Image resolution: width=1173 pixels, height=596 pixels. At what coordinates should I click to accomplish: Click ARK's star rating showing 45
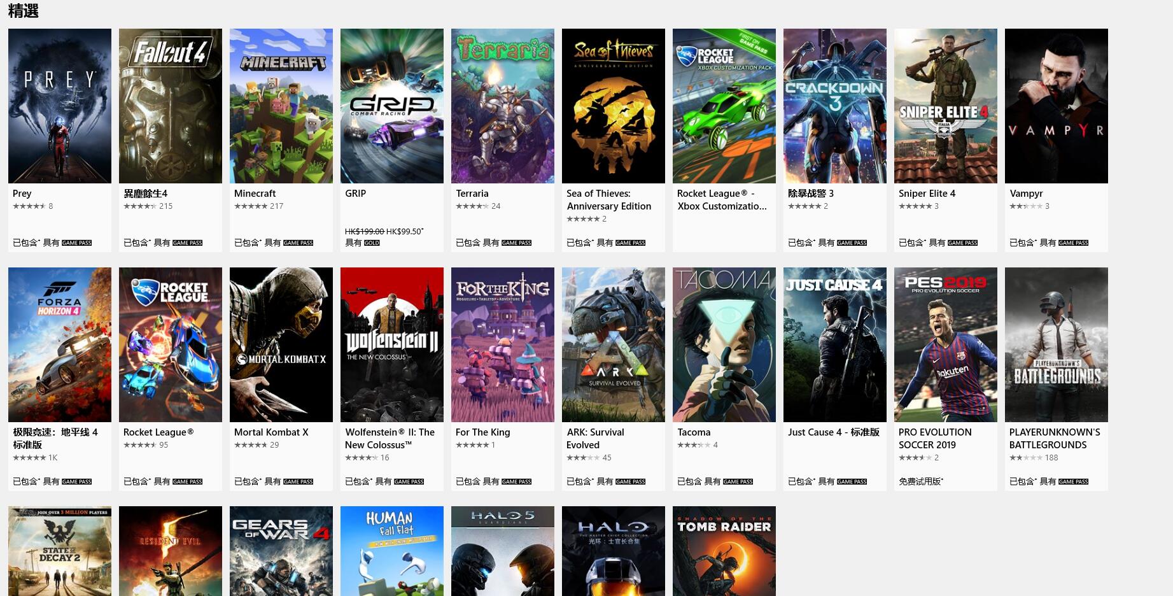tap(589, 458)
